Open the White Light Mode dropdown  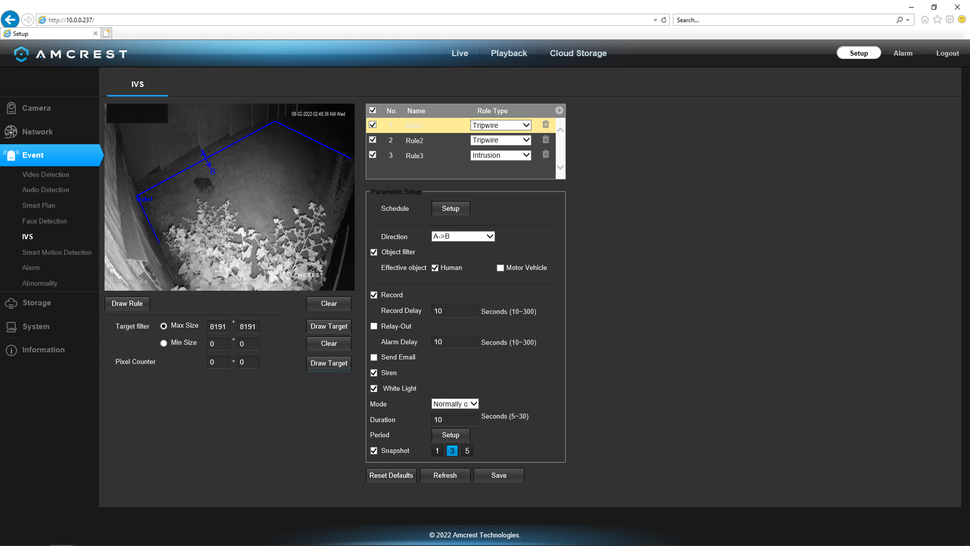pyautogui.click(x=455, y=404)
